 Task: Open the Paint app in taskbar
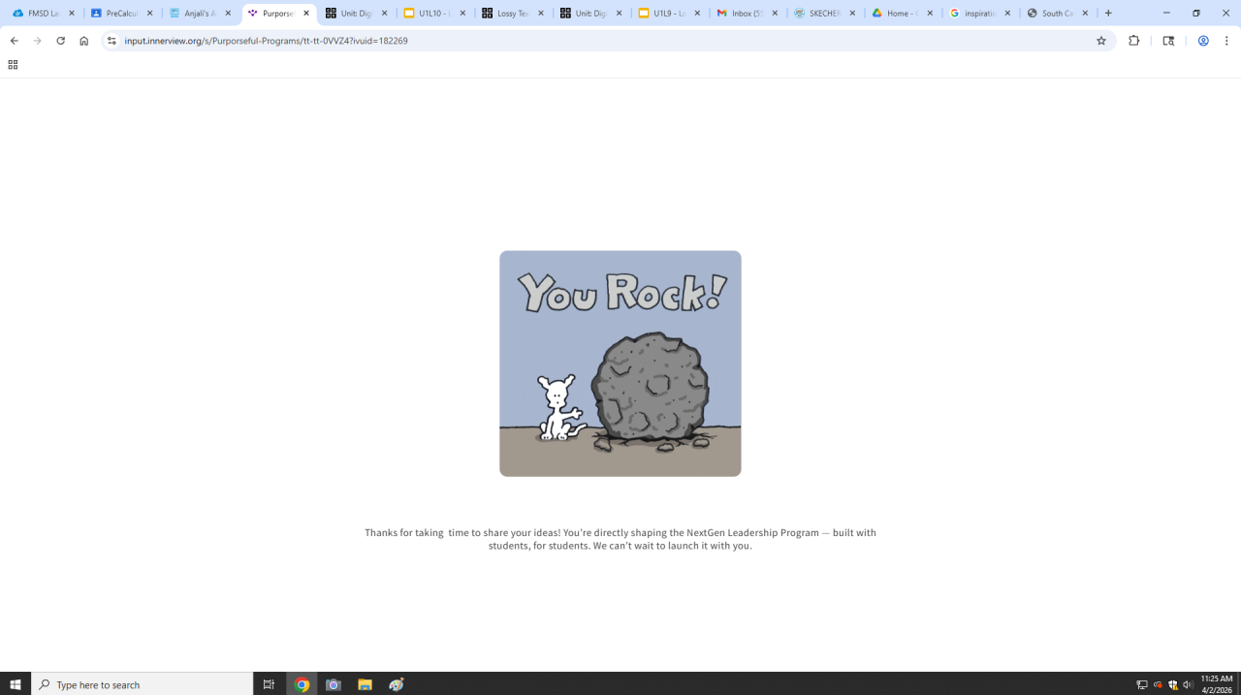coord(397,684)
